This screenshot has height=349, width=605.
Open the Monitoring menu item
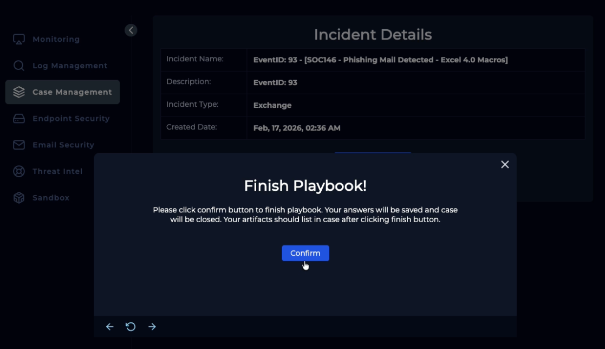pyautogui.click(x=56, y=40)
